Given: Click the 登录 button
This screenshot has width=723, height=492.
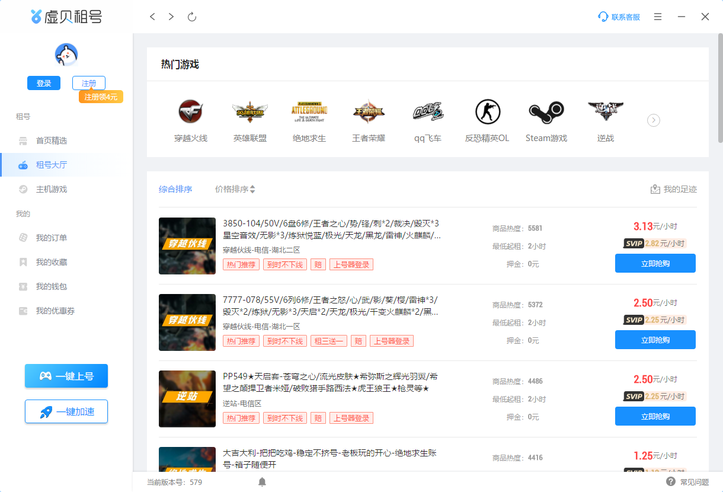Looking at the screenshot, I should [44, 84].
